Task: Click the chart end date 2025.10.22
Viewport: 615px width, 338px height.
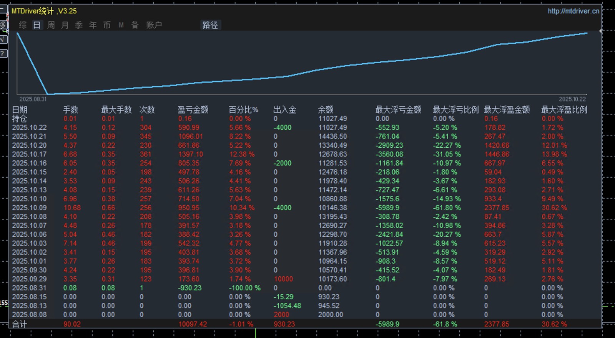Action: (x=572, y=99)
